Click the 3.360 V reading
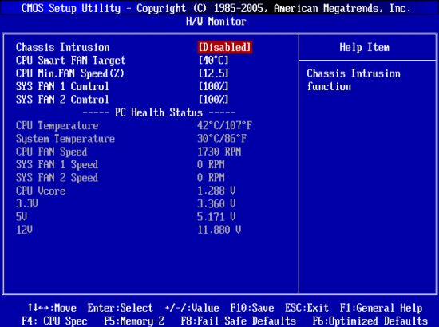439x327 pixels. (x=216, y=203)
